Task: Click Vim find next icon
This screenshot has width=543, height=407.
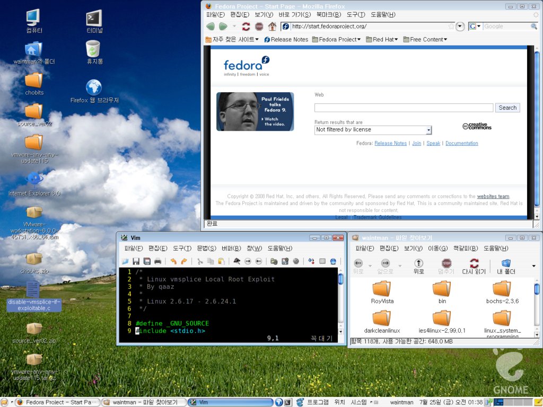Action: [x=248, y=261]
